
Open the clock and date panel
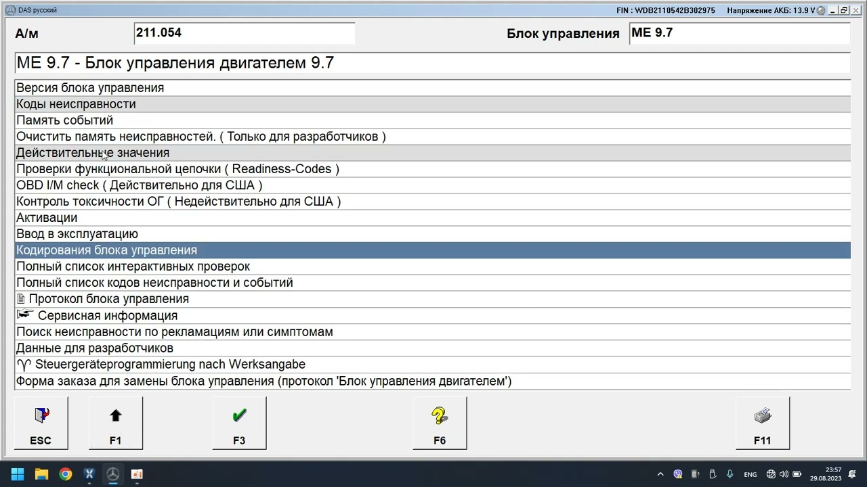click(825, 474)
